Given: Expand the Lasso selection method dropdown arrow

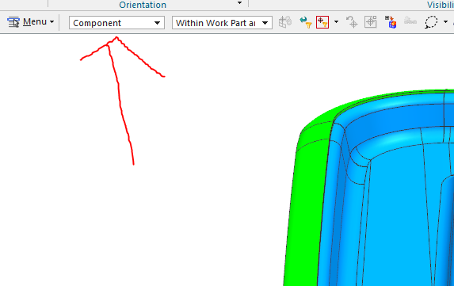Looking at the screenshot, I should [x=445, y=22].
